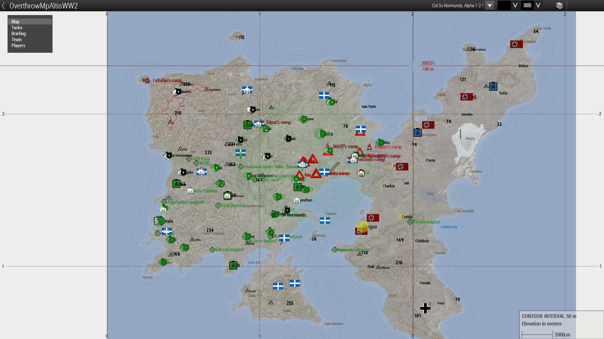Click the LvKatija's camp campfire marker

[147, 80]
